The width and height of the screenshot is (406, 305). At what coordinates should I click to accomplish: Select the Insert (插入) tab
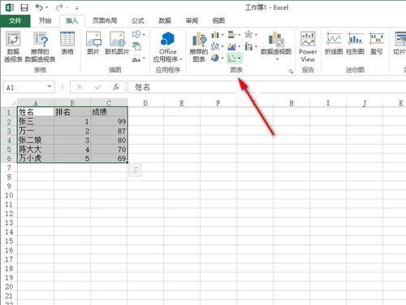point(72,20)
